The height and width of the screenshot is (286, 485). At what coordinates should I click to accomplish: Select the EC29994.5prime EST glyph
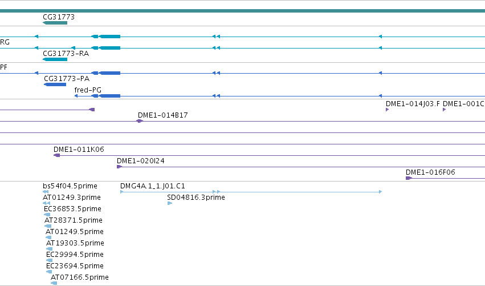pos(49,260)
